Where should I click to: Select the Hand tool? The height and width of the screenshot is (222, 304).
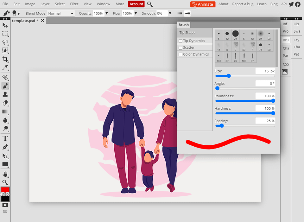[x=5, y=174]
